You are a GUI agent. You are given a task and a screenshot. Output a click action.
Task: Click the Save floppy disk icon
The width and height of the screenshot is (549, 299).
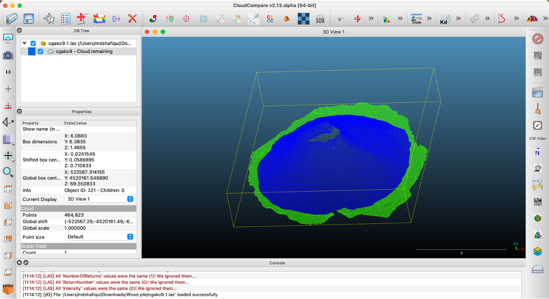(x=29, y=18)
